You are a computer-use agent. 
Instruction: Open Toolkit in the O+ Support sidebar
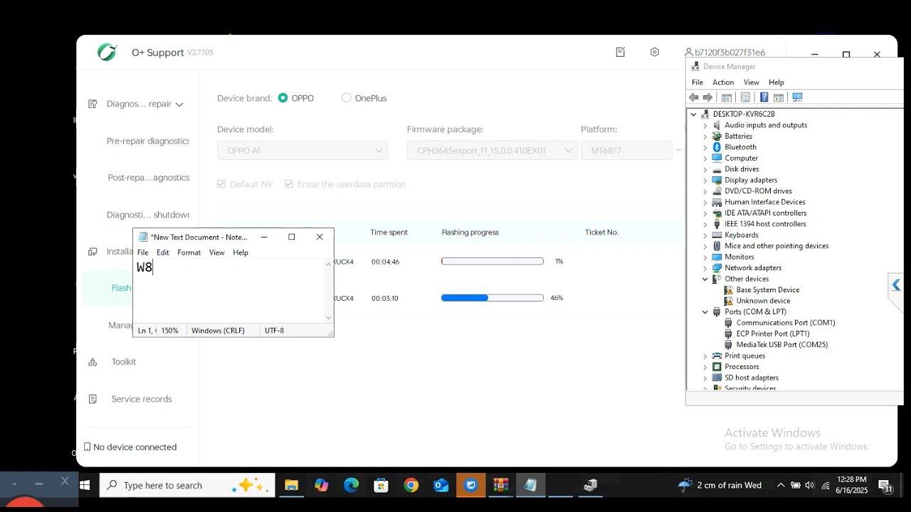coord(123,362)
